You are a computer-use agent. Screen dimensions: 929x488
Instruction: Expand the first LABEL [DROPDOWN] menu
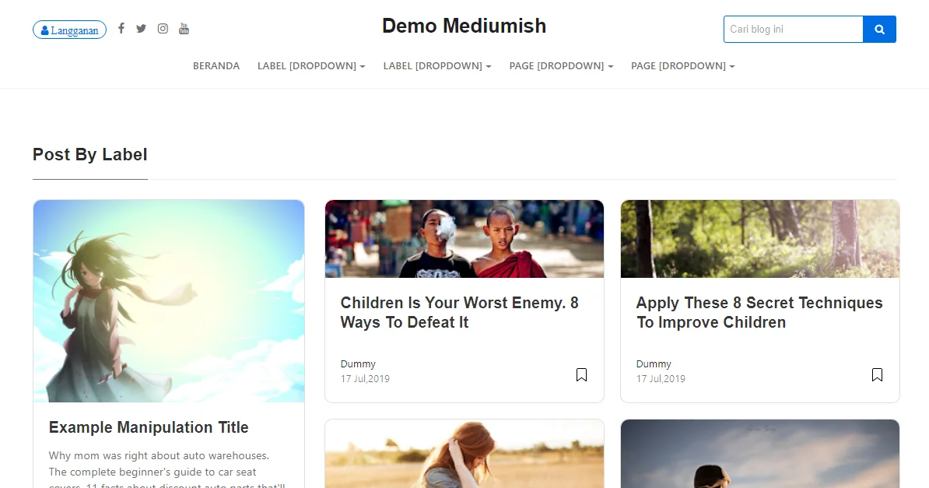coord(311,66)
